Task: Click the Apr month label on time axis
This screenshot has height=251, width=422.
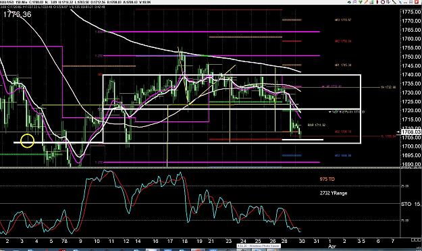Action: point(332,246)
